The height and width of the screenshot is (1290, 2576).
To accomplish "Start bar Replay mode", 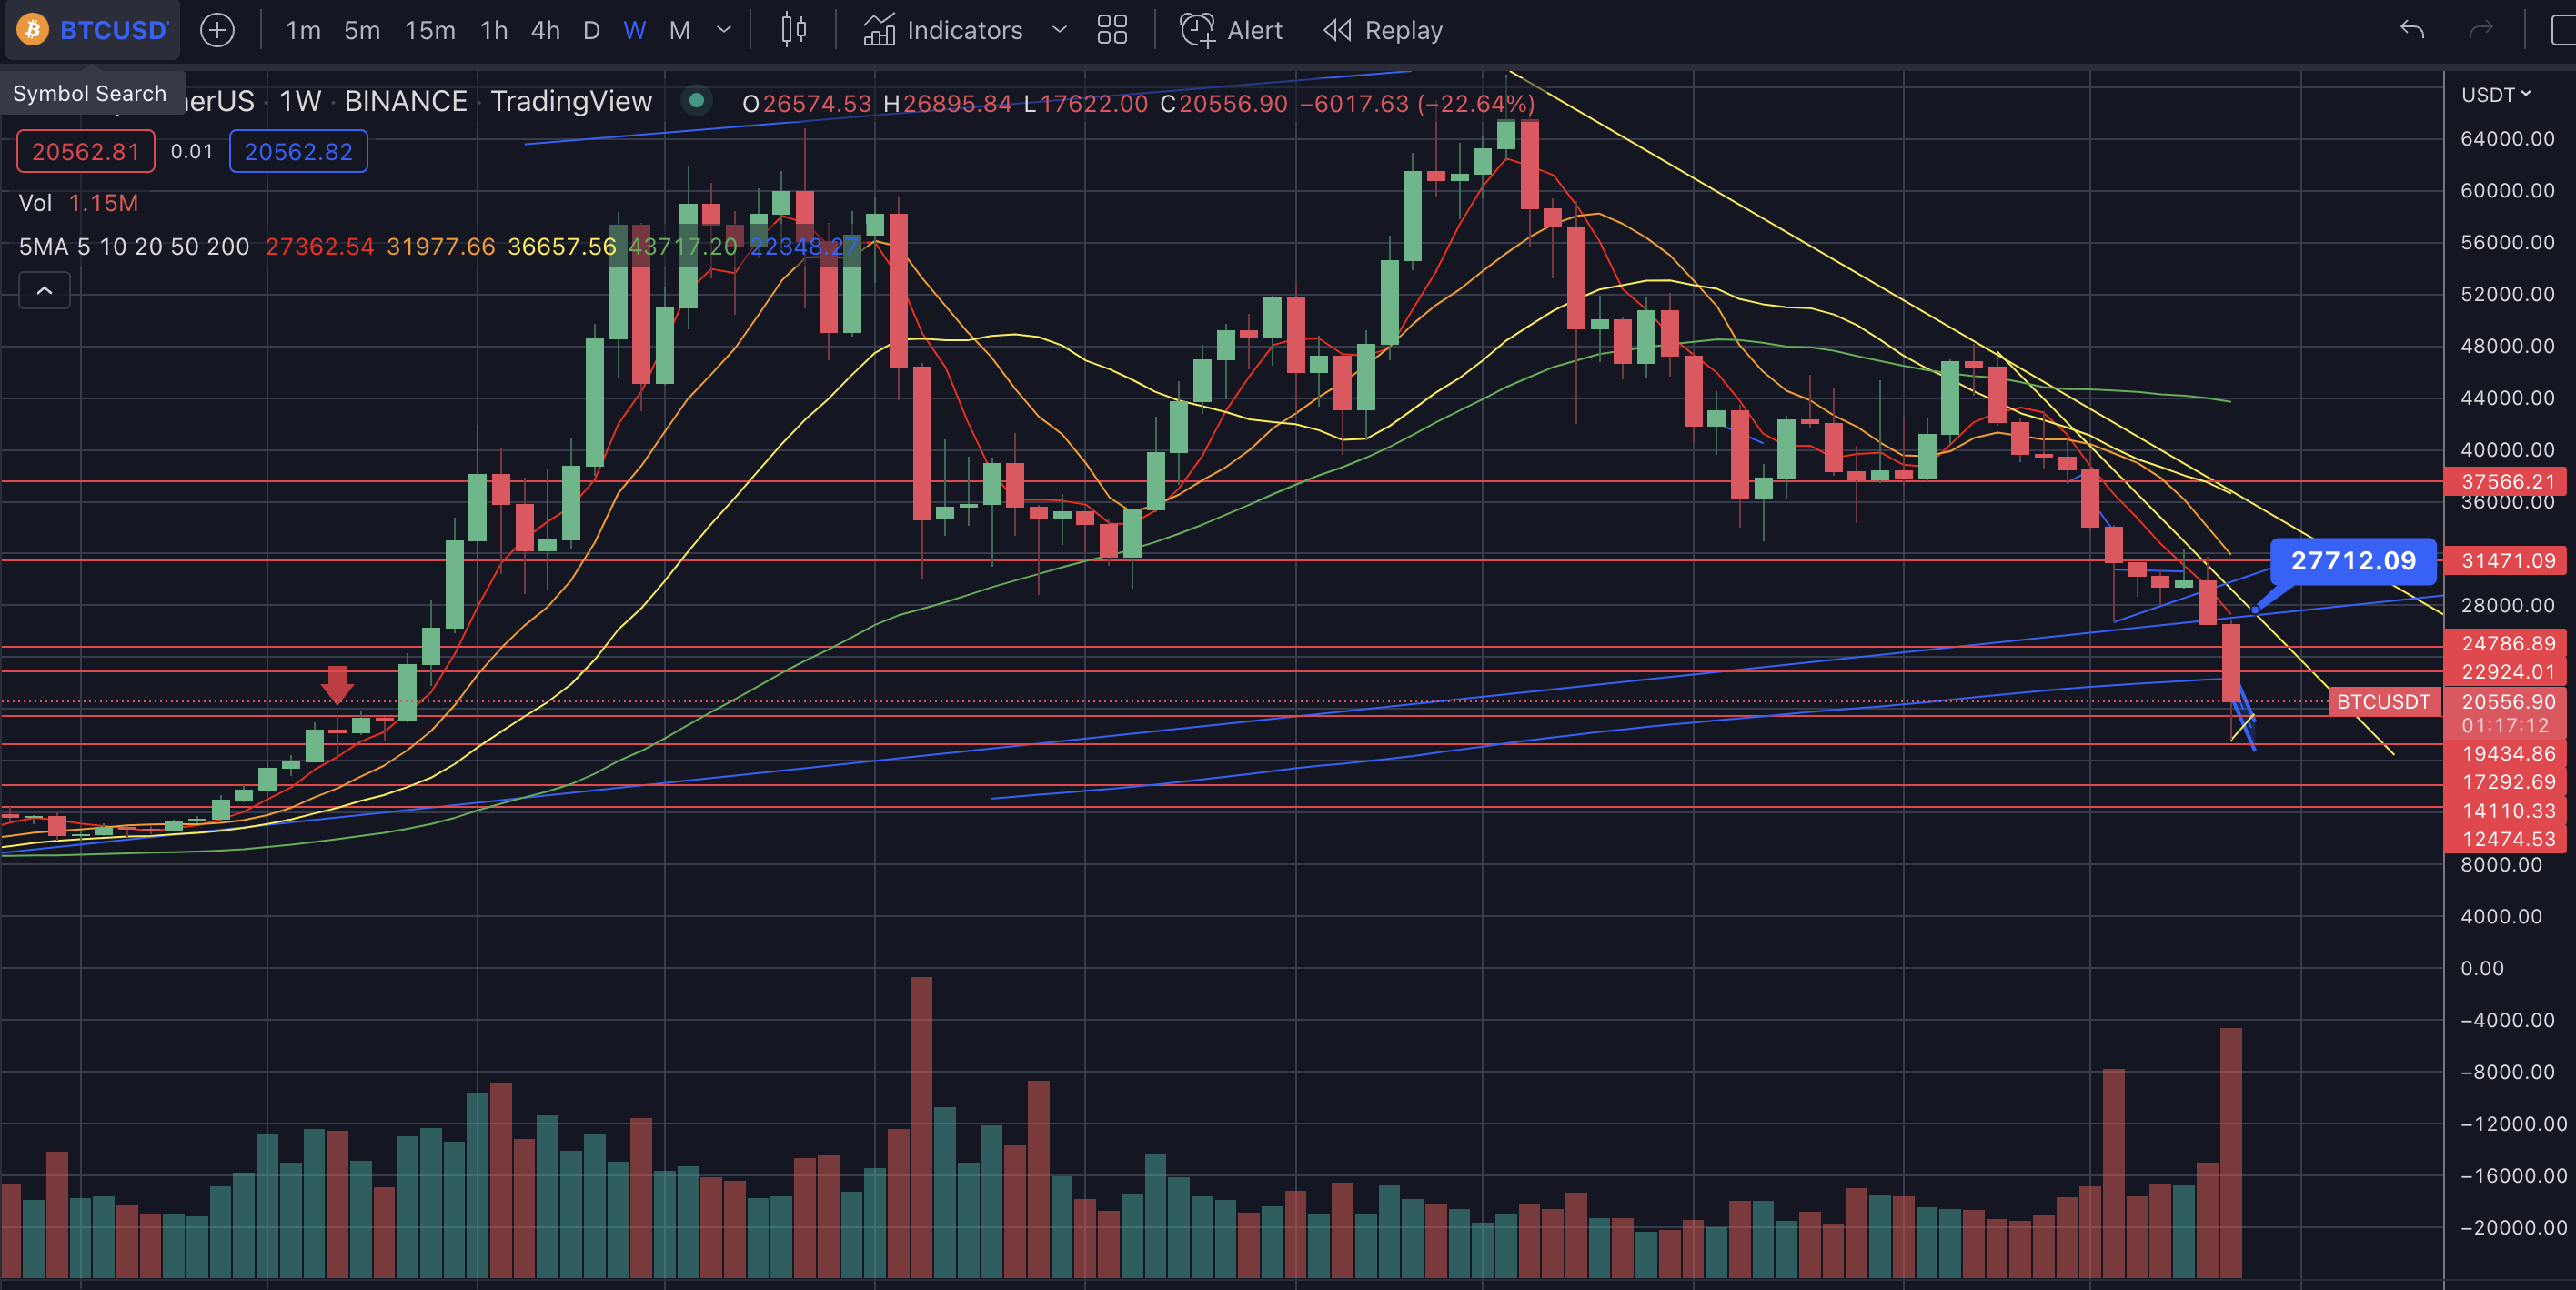I will click(1383, 30).
